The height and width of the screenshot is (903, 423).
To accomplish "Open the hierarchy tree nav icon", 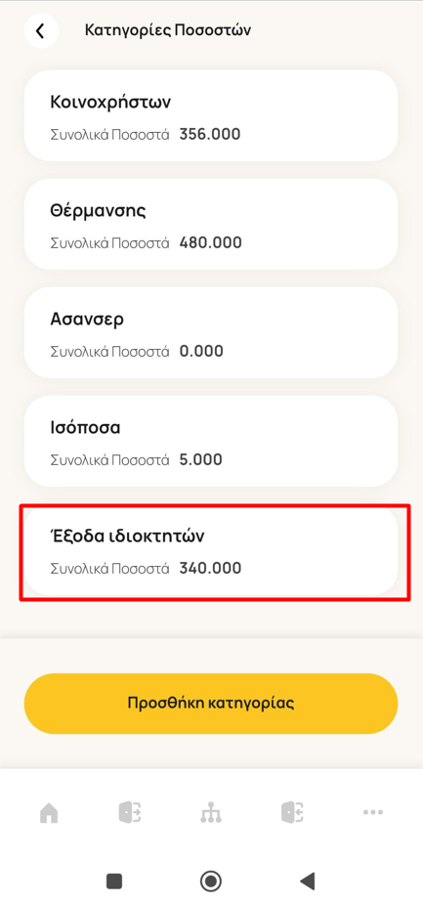I will [x=211, y=812].
